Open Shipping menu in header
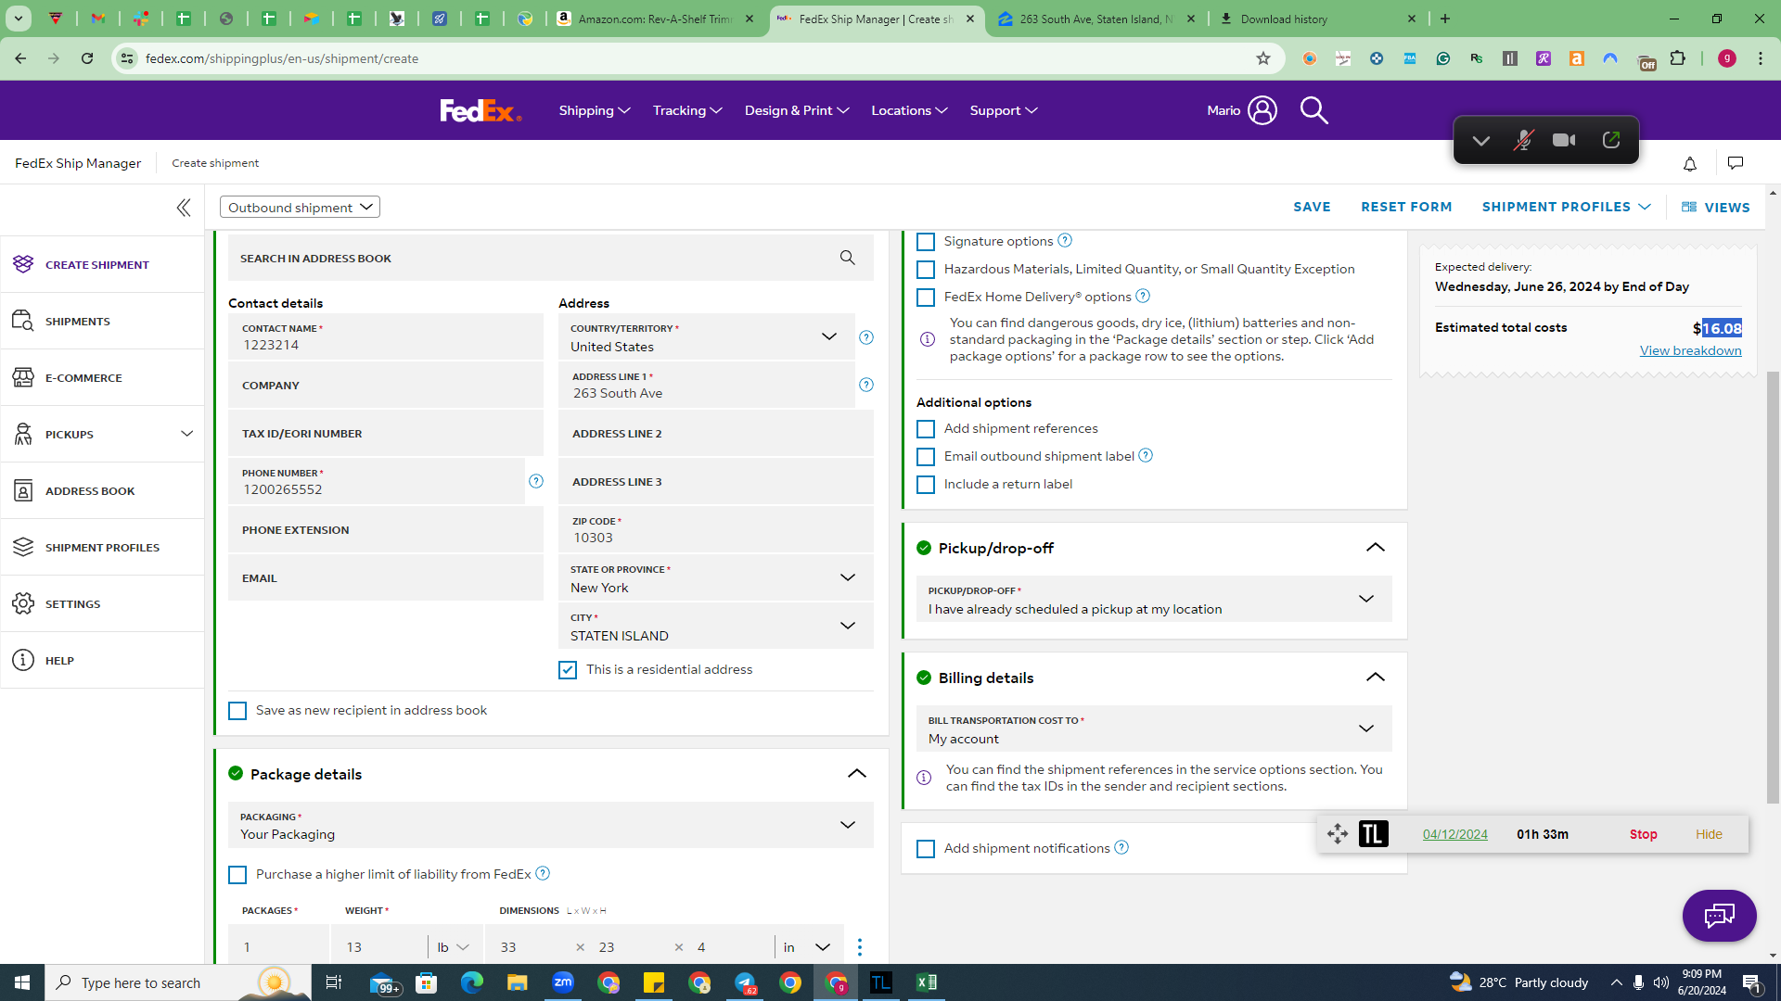The width and height of the screenshot is (1781, 1001). click(595, 110)
